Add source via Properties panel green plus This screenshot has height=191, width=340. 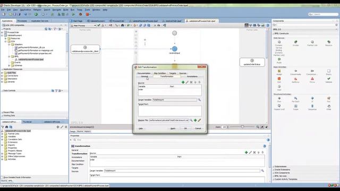pyautogui.click(x=246, y=152)
